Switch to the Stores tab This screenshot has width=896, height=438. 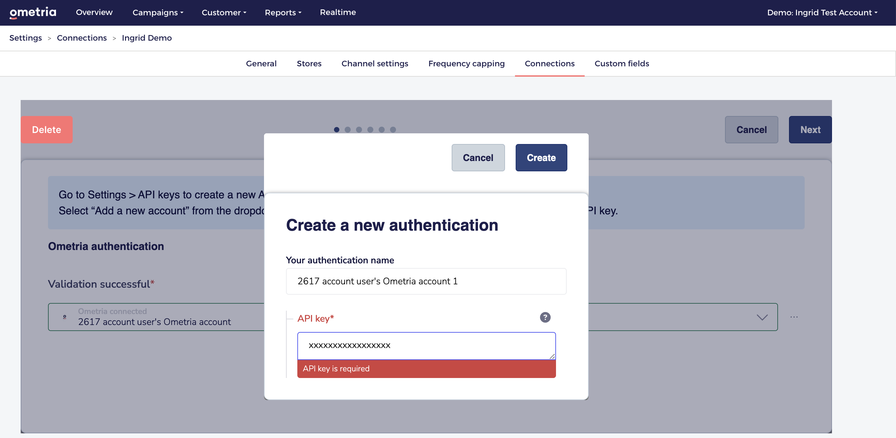coord(309,64)
